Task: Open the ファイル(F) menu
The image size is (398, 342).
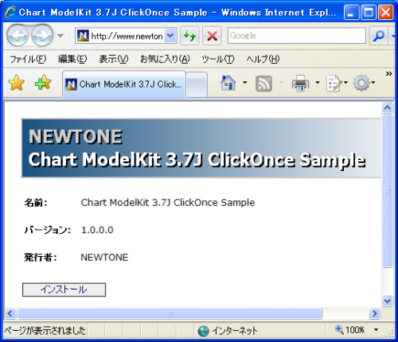Action: click(28, 59)
